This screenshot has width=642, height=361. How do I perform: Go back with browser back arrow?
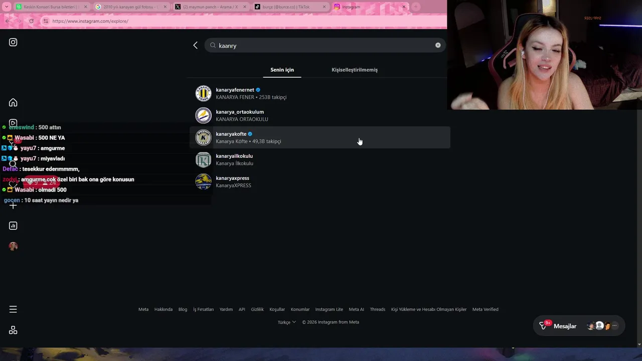(x=7, y=21)
